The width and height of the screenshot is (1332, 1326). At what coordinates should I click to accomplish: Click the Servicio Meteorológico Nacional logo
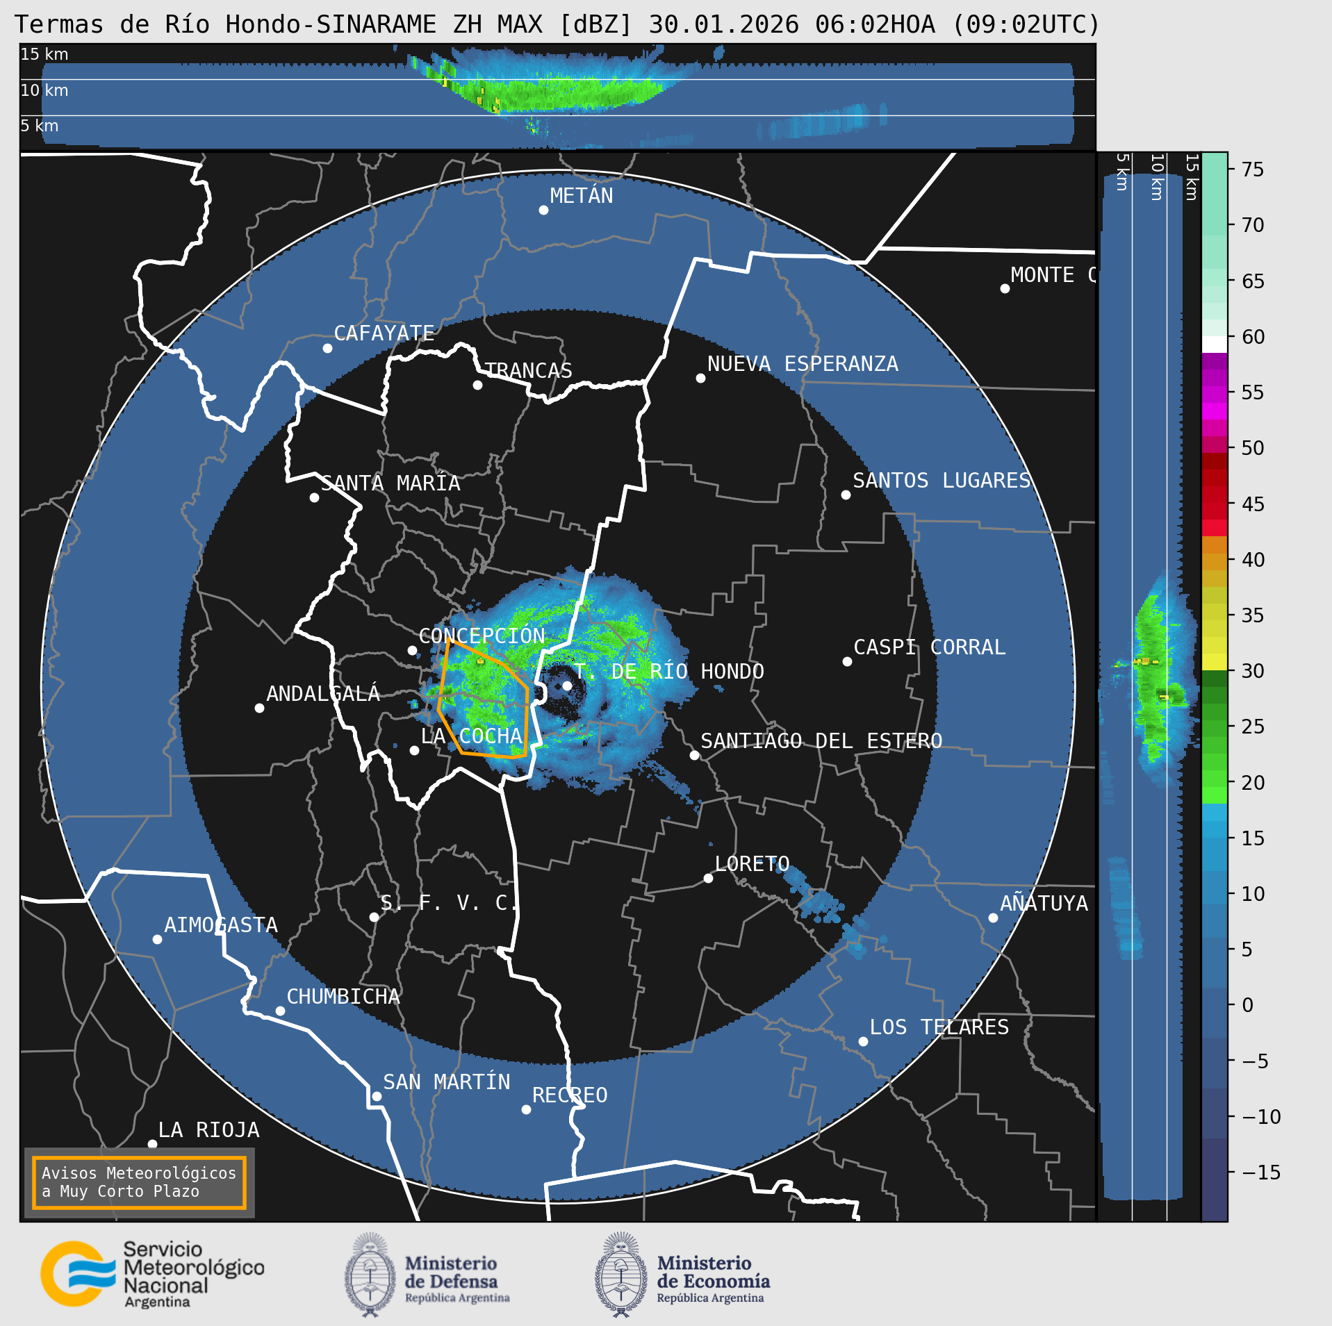click(x=76, y=1274)
